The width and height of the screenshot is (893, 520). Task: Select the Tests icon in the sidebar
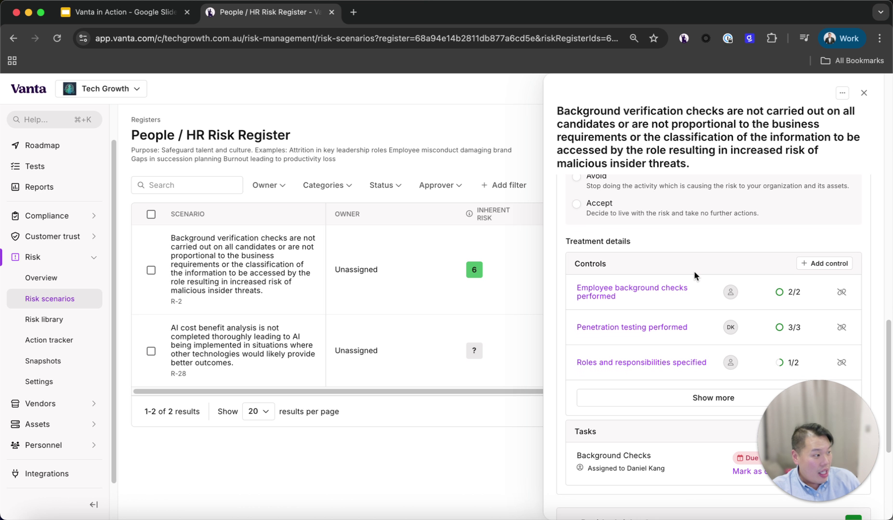point(15,166)
